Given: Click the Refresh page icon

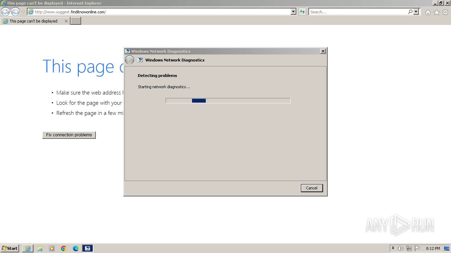Looking at the screenshot, I should coord(302,12).
